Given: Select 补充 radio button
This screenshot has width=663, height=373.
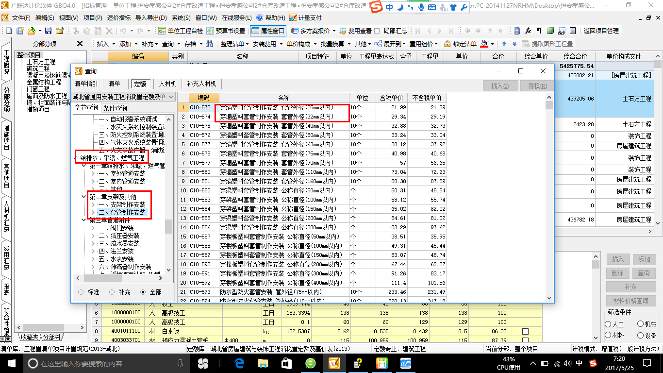Looking at the screenshot, I should coord(112,292).
